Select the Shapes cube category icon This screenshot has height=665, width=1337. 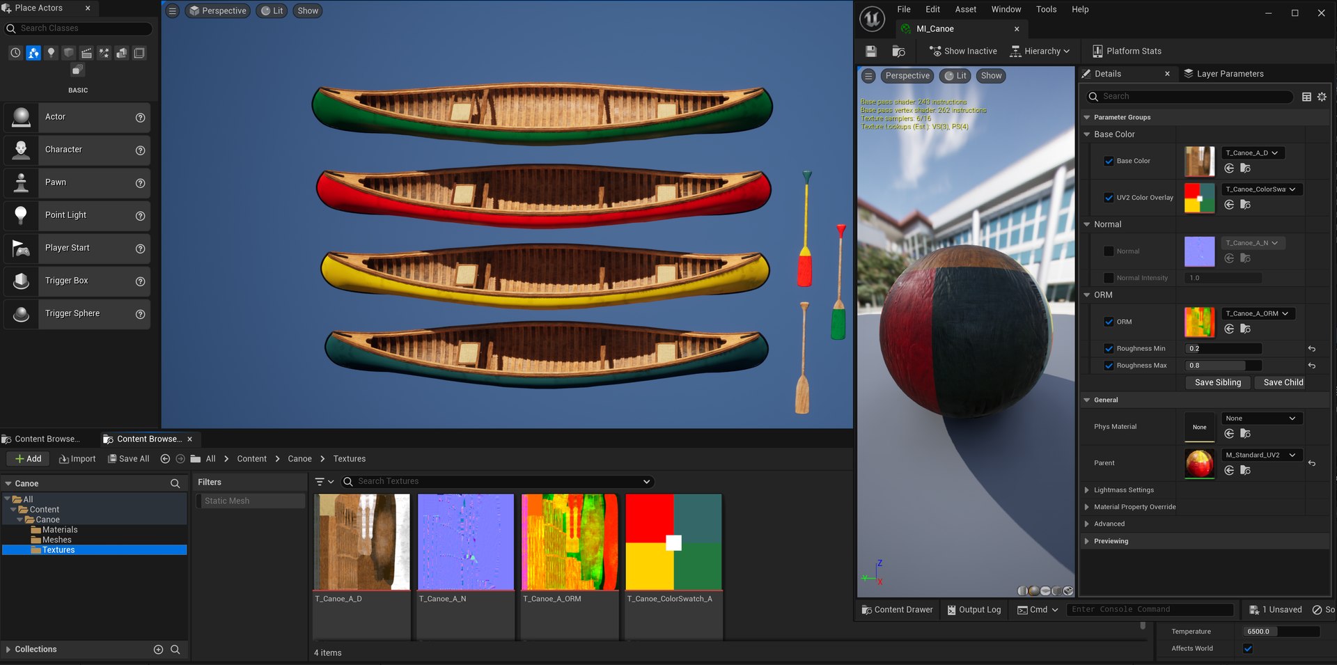tap(68, 53)
